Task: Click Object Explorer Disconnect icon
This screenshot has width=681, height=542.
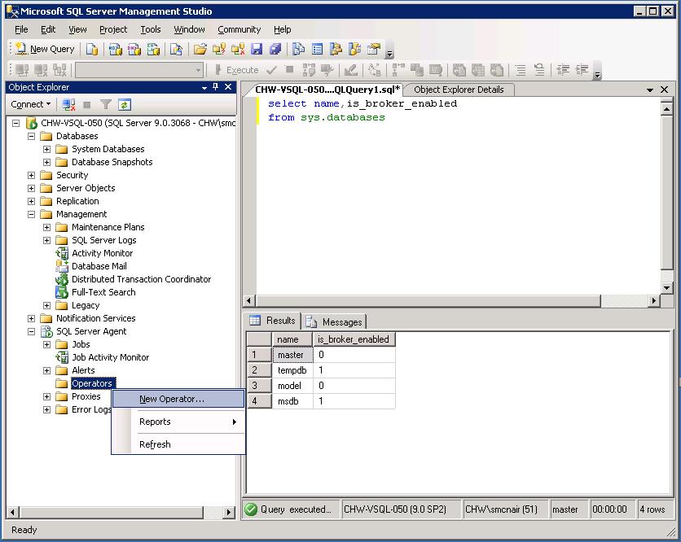Action: [x=68, y=105]
